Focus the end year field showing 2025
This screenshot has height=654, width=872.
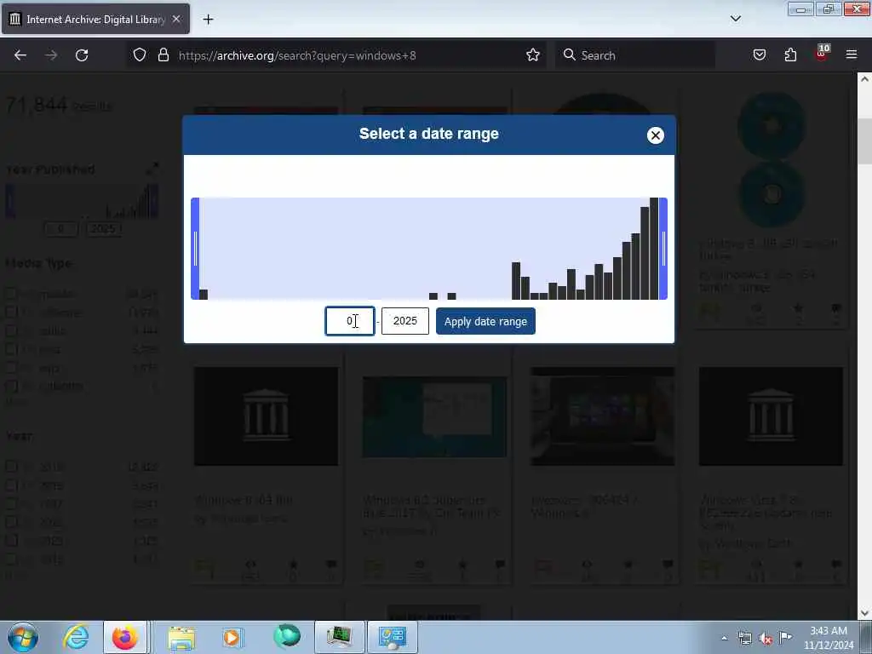[404, 321]
